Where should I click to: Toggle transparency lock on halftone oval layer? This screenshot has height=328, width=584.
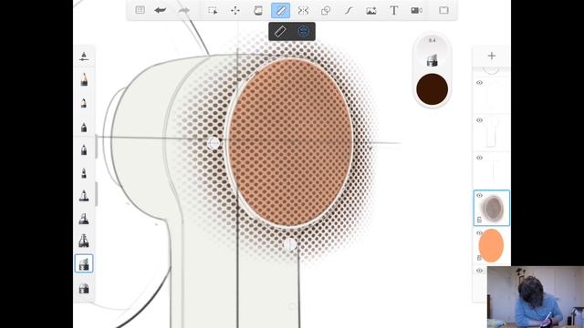(479, 220)
